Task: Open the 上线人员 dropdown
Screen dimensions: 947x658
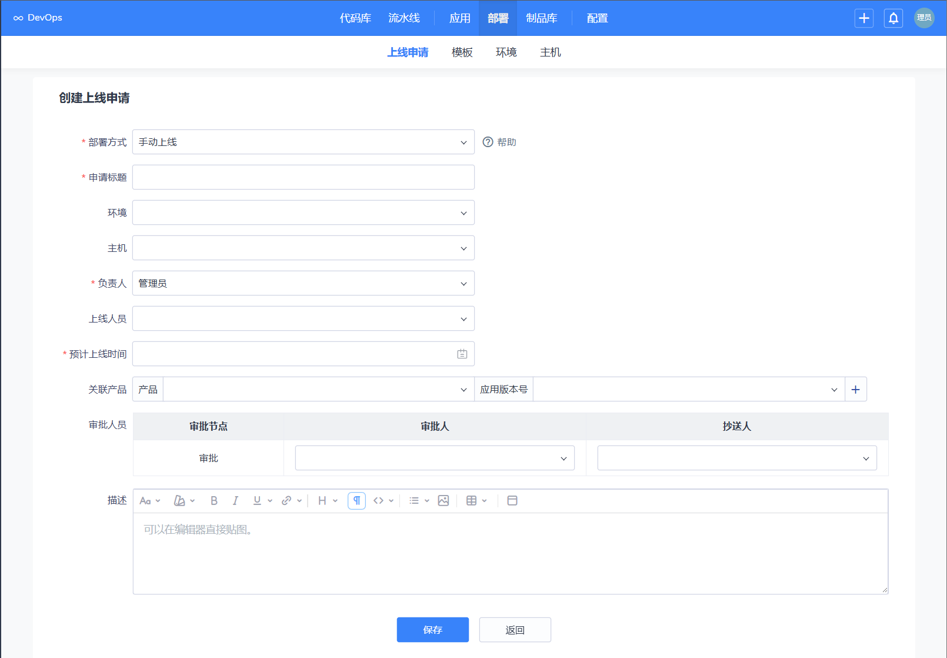Action: [x=304, y=318]
